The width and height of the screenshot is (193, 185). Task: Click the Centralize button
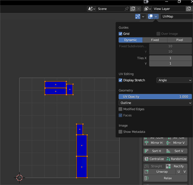[154, 159]
